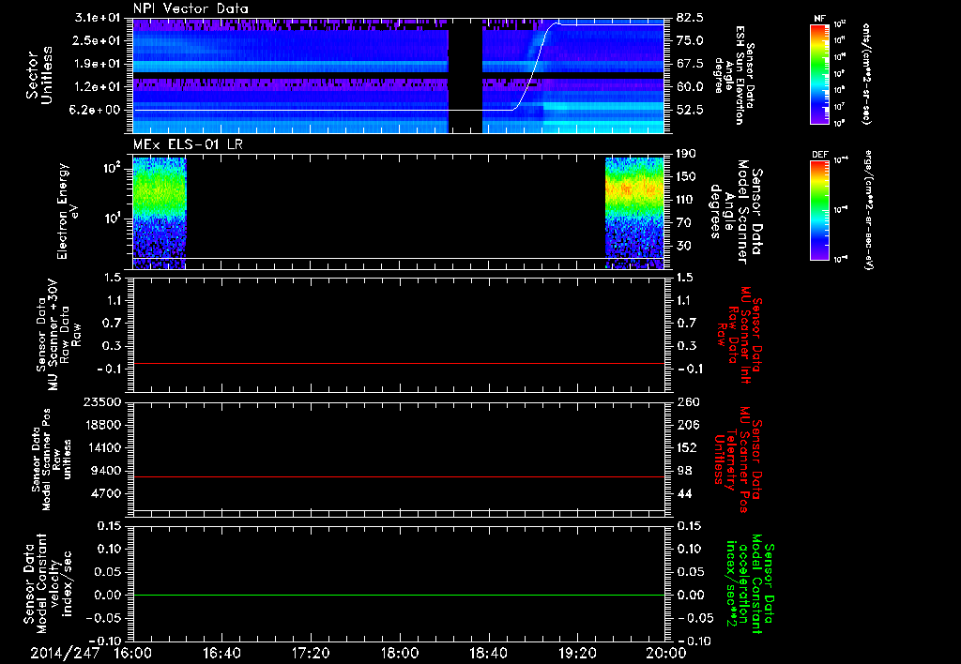
Task: Click the 20:00 time axis label
Action: pyautogui.click(x=665, y=653)
